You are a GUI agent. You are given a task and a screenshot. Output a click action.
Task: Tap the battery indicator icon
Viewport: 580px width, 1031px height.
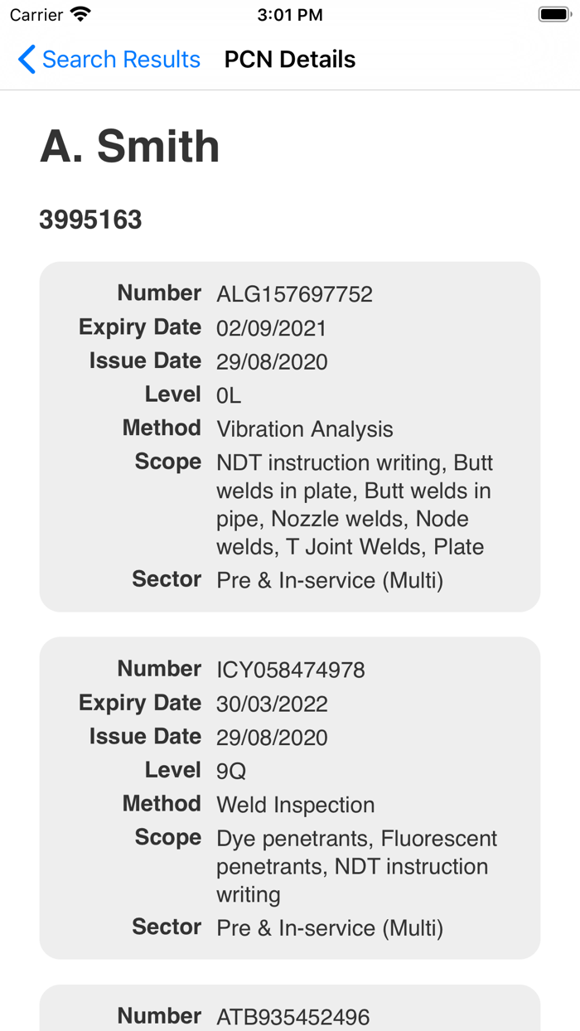[553, 13]
